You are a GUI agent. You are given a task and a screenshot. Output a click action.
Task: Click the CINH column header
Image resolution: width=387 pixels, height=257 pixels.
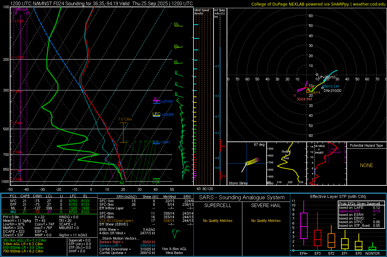(x=37, y=196)
